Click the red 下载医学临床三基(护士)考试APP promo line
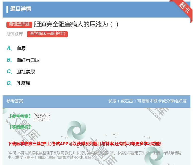193x165 pixels. pyautogui.click(x=84, y=144)
